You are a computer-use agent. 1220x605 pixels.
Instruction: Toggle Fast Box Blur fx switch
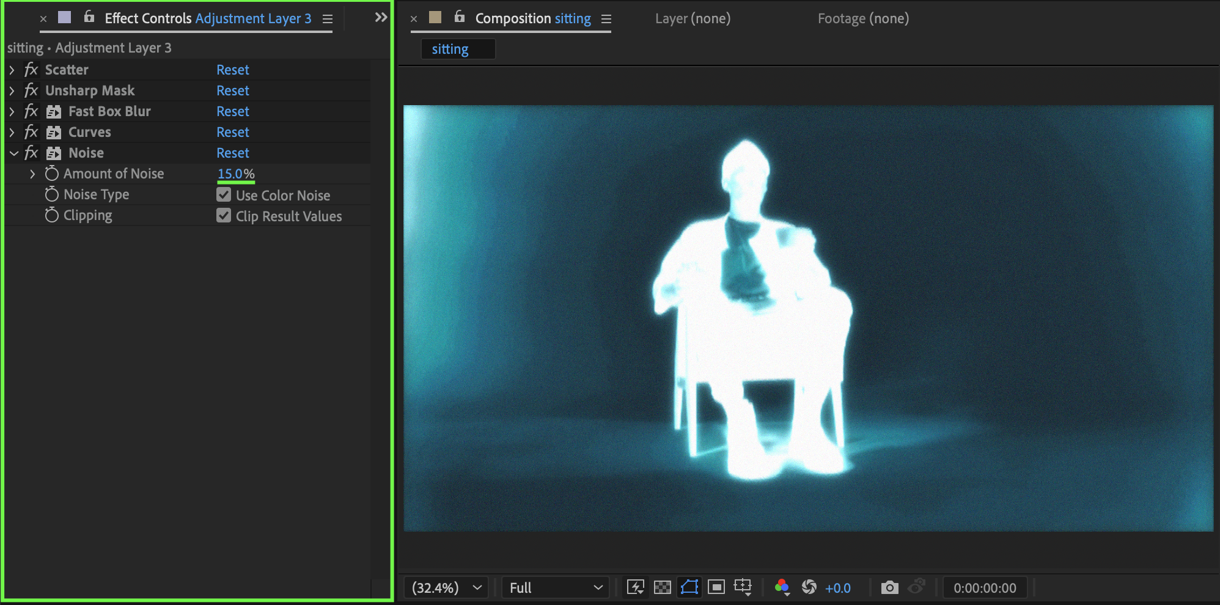pyautogui.click(x=31, y=111)
